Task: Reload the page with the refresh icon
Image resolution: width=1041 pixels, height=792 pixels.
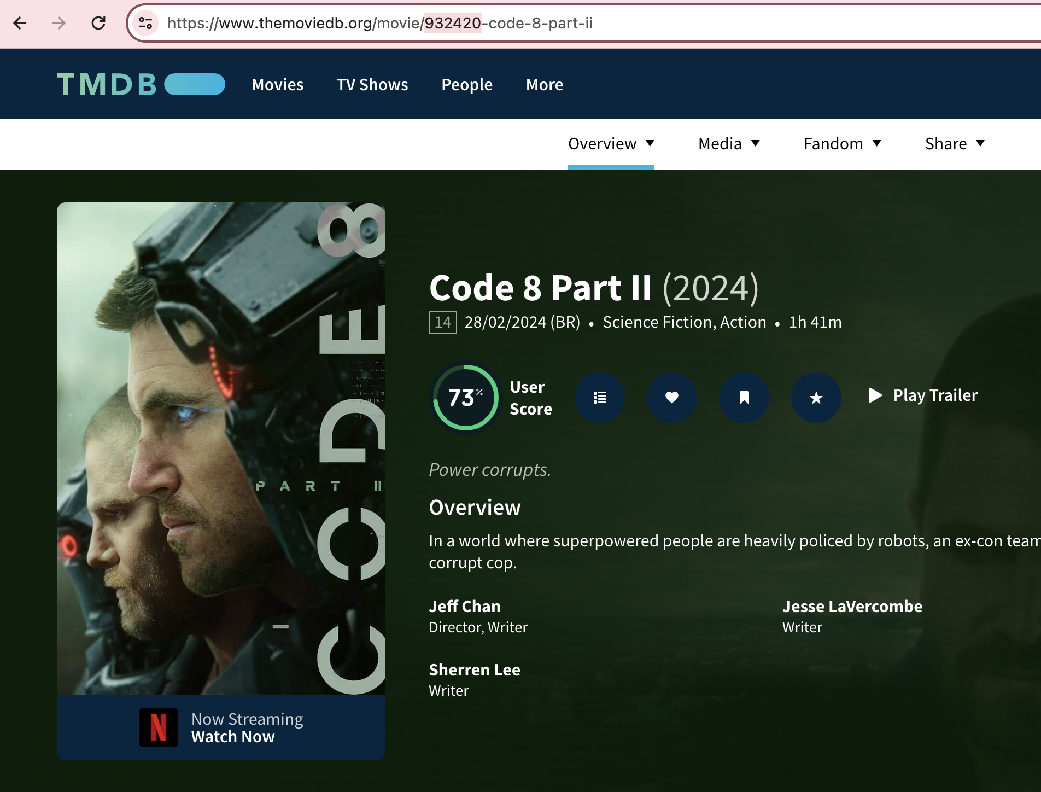Action: click(x=98, y=23)
